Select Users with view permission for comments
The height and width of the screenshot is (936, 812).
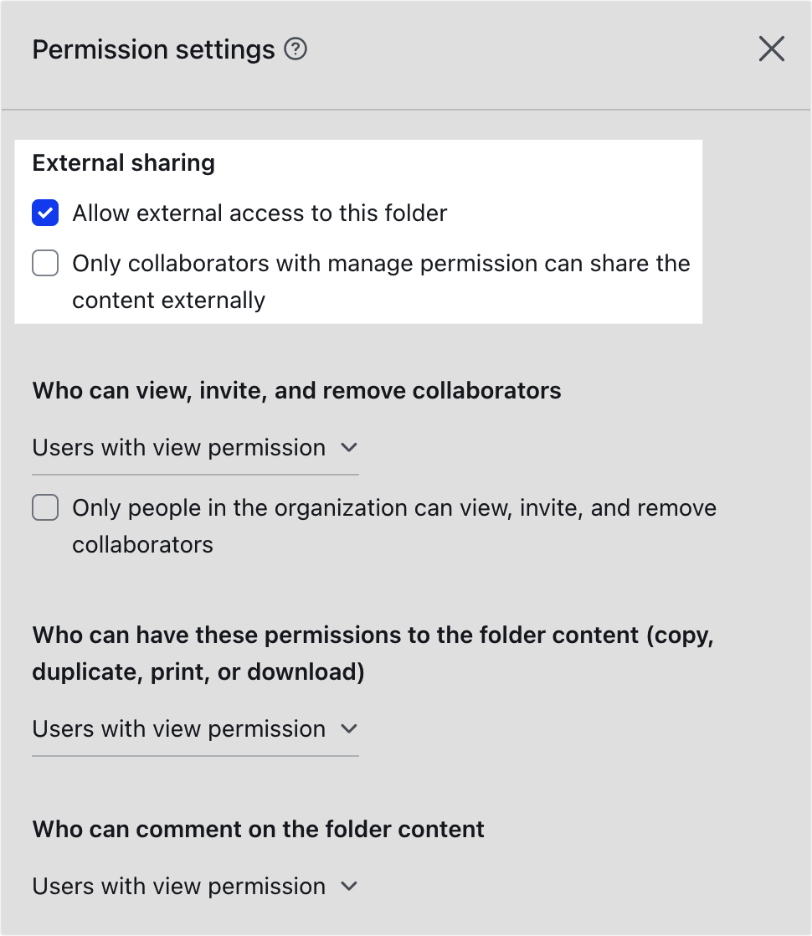click(x=177, y=886)
